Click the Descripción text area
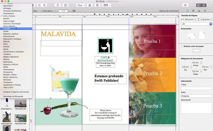Image resolution: width=213 pixels, height=131 pixels. (196, 108)
